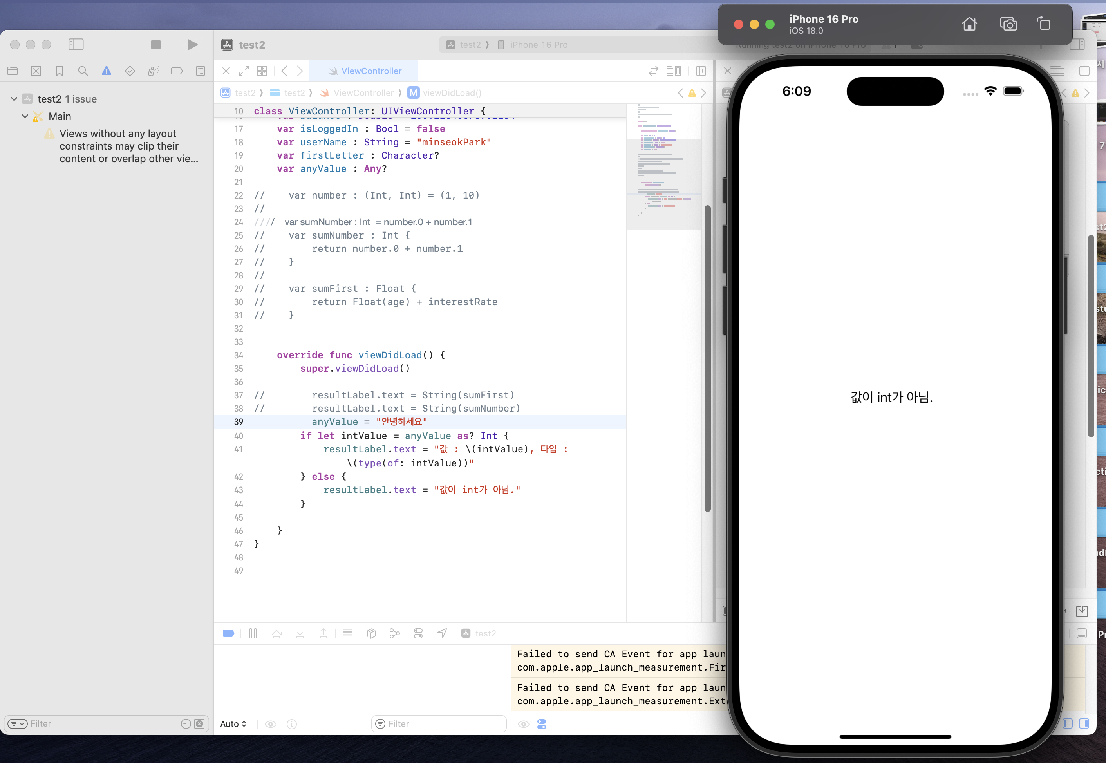The width and height of the screenshot is (1106, 763).
Task: Click Simulate Location arrow icon
Action: click(442, 633)
